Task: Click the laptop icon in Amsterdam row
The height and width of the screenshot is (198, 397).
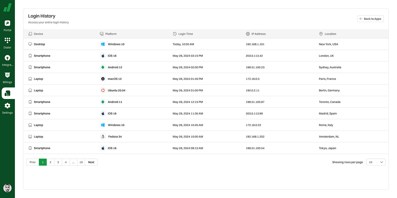Action: point(30,137)
